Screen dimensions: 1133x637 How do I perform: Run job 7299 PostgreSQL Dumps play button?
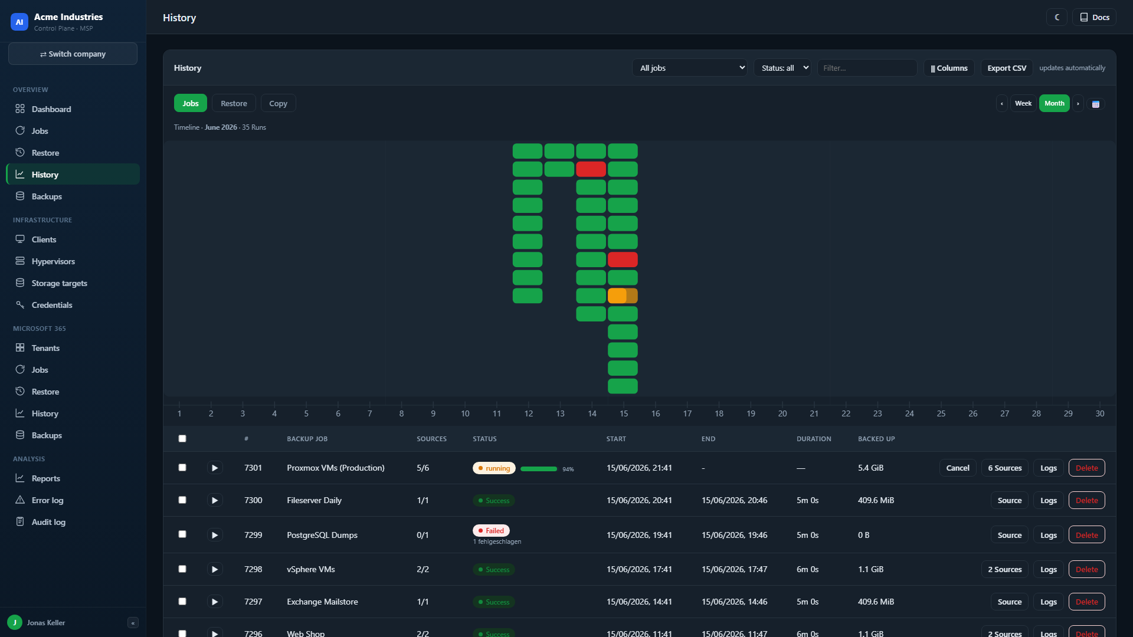tap(215, 535)
